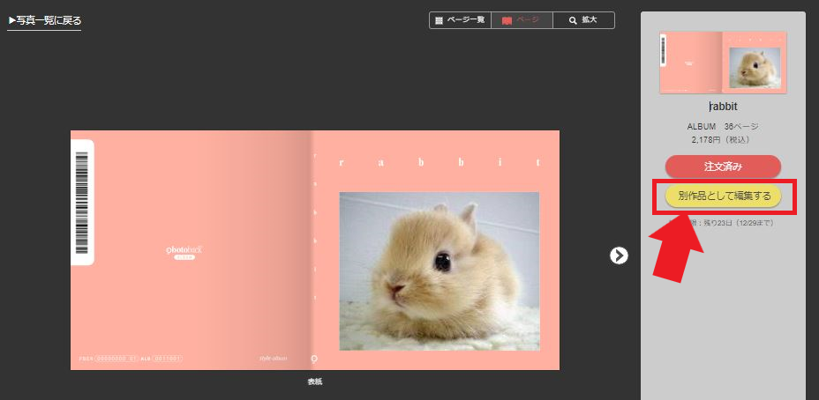819x400 pixels.
Task: Click the 注文済み button
Action: click(x=723, y=167)
